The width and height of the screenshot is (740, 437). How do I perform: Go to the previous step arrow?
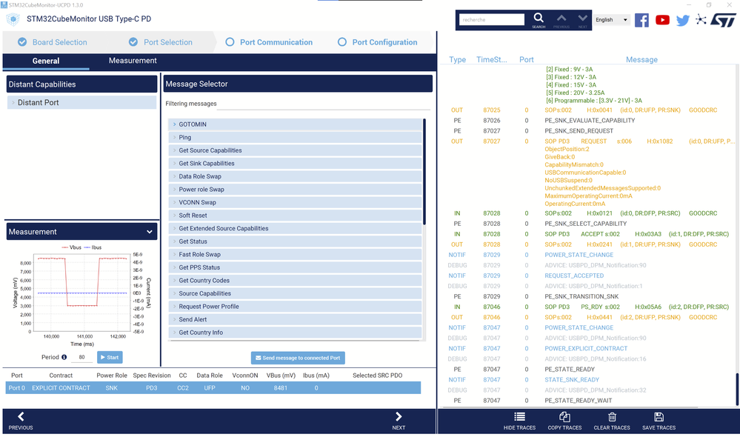(x=21, y=421)
